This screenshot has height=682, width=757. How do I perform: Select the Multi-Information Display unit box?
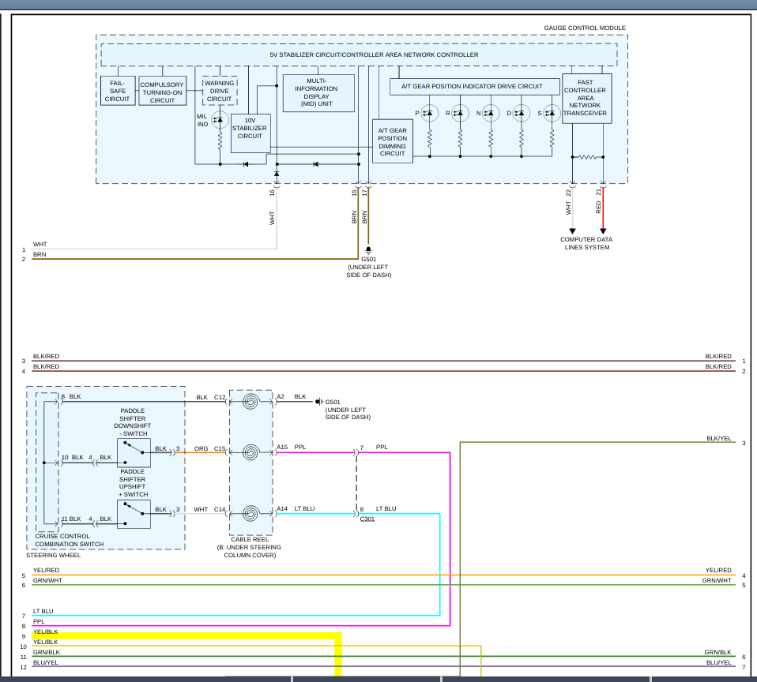[x=318, y=93]
